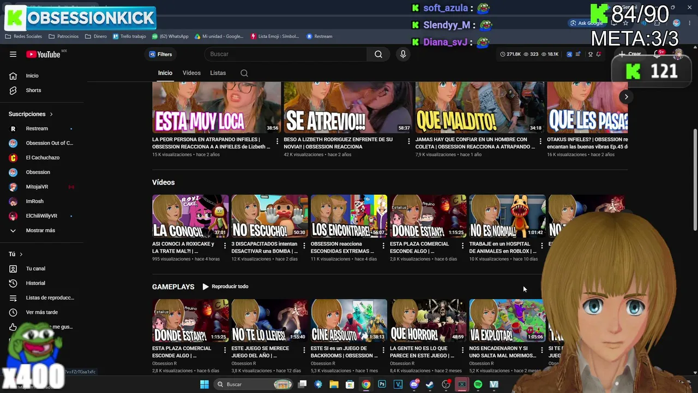698x393 pixels.
Task: Open the CINE ABSOLUTO video thumbnail
Action: click(349, 320)
